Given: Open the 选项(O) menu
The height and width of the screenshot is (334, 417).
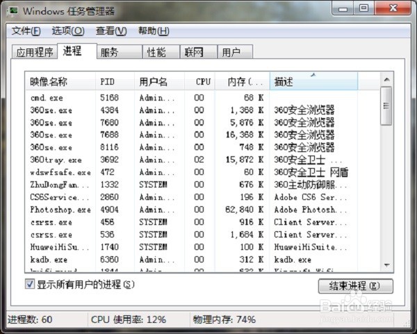Looking at the screenshot, I should point(68,31).
